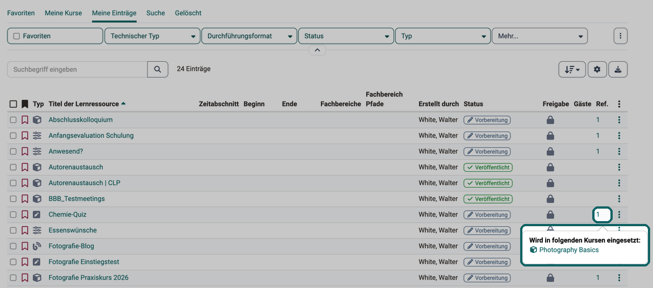Click the Status column header
This screenshot has width=653, height=288.
474,104
